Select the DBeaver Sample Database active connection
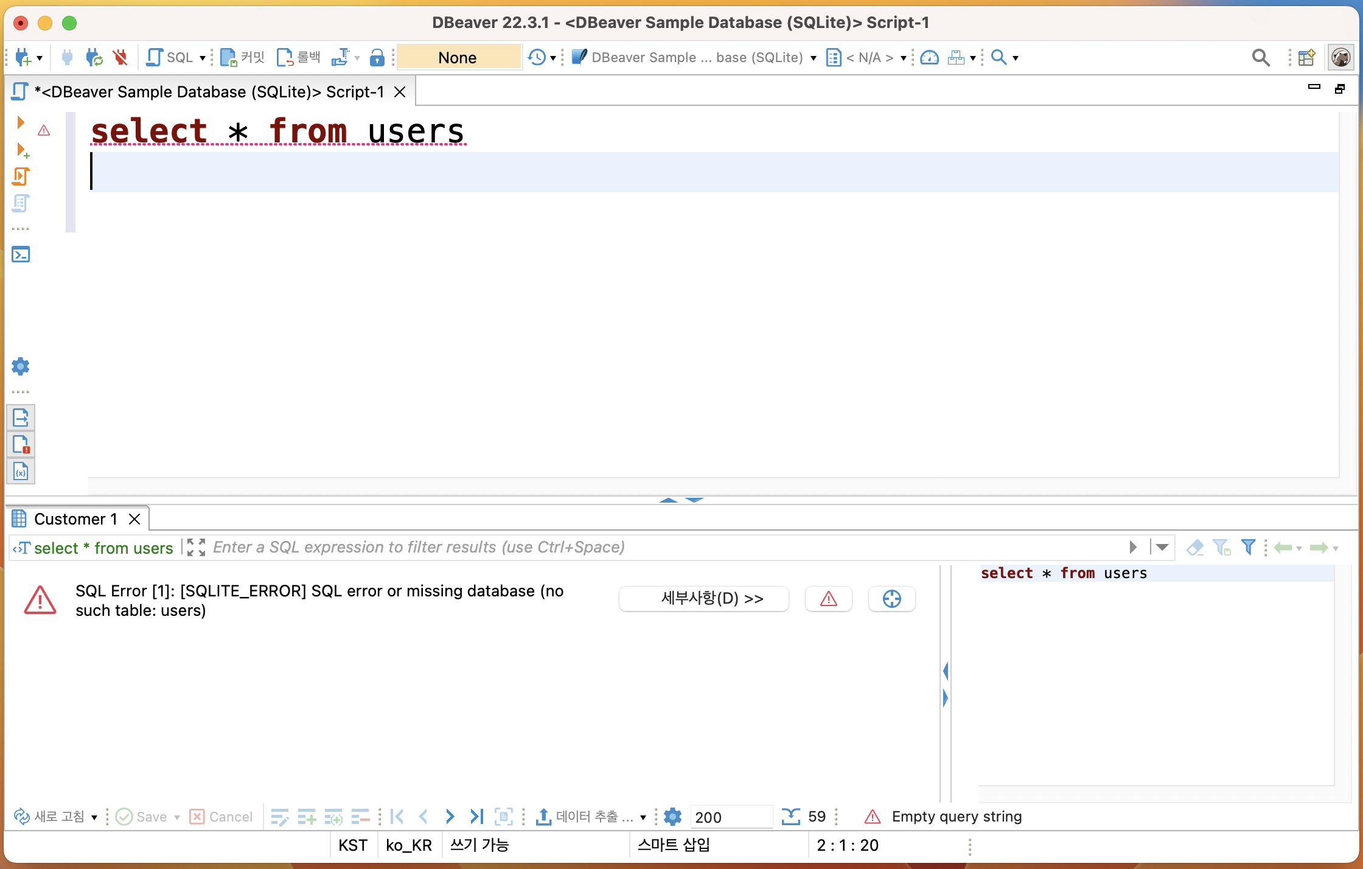This screenshot has height=869, width=1363. (x=694, y=57)
